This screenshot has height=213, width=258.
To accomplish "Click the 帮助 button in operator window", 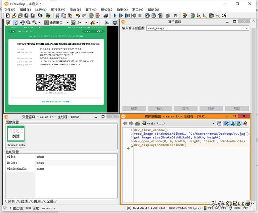I will tap(237, 109).
